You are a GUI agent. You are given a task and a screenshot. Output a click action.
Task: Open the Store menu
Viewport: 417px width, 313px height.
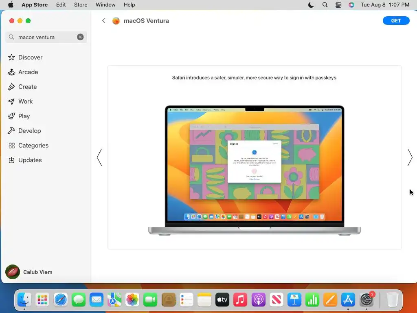click(x=81, y=5)
